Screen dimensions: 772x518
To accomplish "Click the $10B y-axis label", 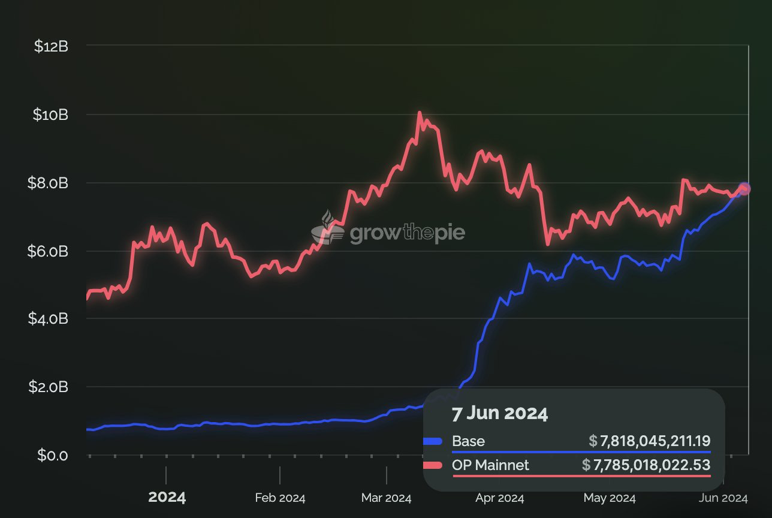I will point(51,115).
